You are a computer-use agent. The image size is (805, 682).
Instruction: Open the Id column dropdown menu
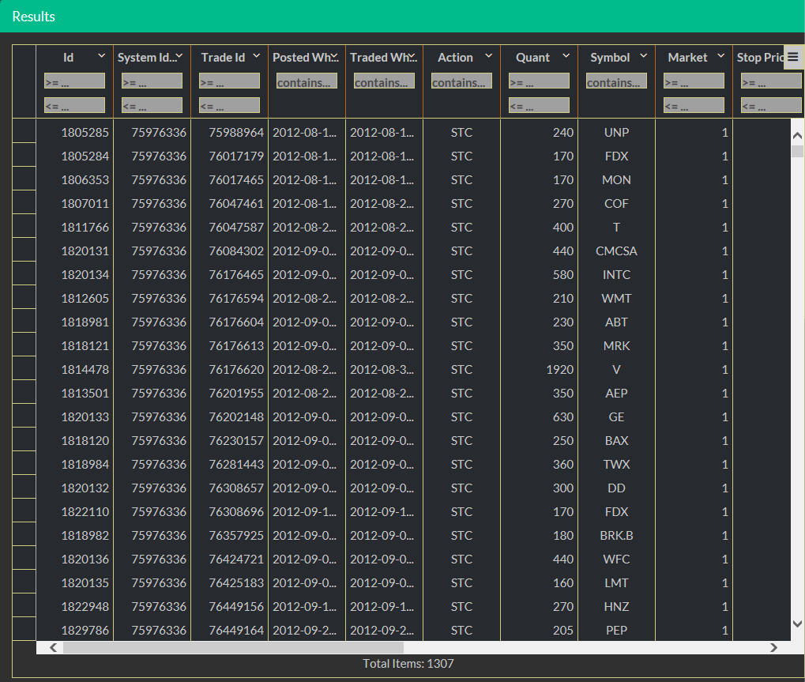[x=101, y=56]
